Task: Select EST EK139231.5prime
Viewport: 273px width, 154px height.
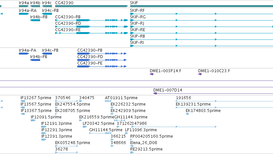Action: tap(225, 107)
